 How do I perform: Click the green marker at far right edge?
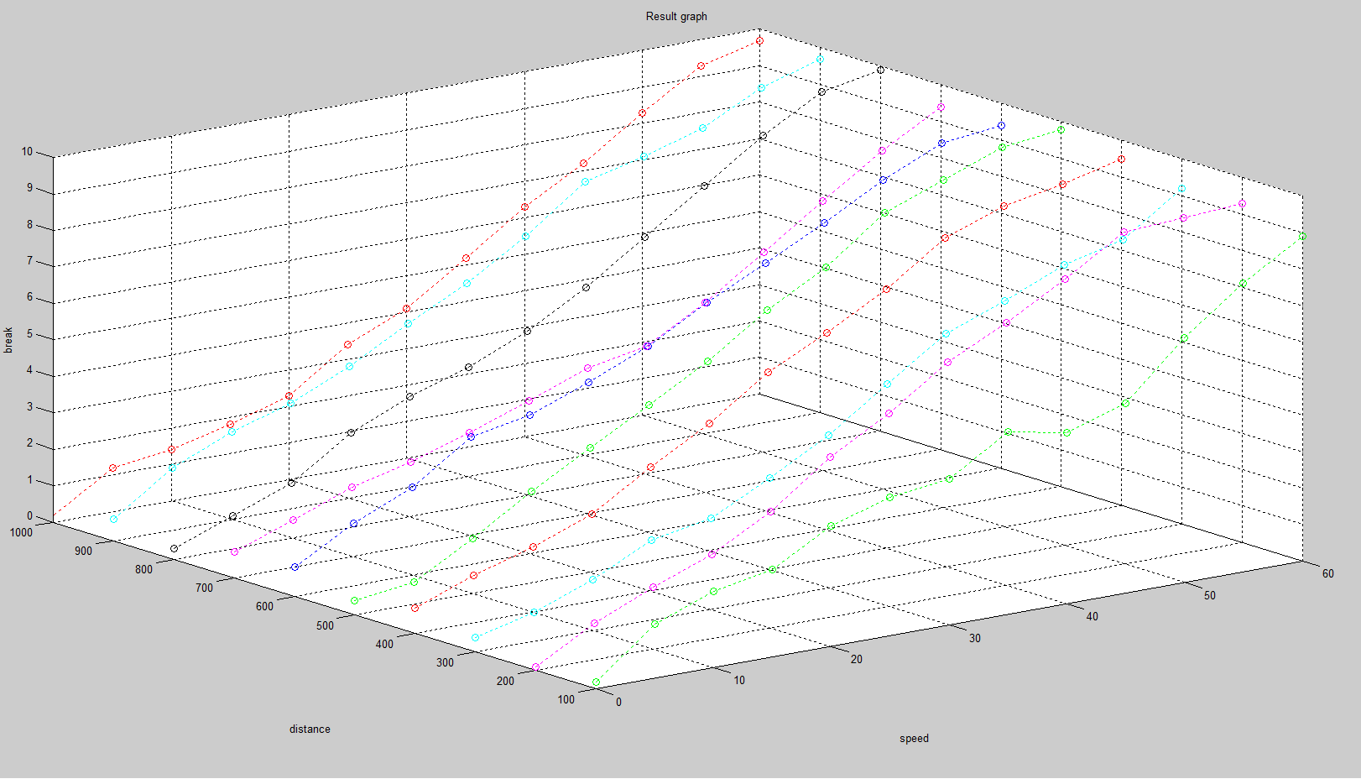1302,237
